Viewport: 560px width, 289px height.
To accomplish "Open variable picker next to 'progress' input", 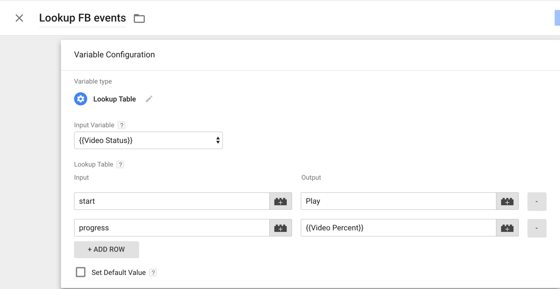I will coord(281,228).
